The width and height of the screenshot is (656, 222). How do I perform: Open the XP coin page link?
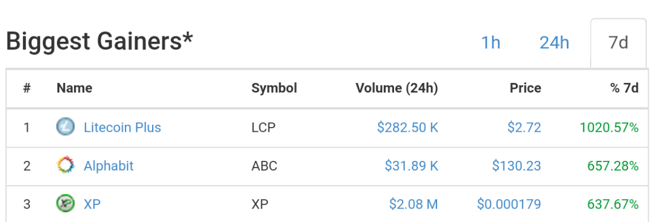[x=92, y=204]
